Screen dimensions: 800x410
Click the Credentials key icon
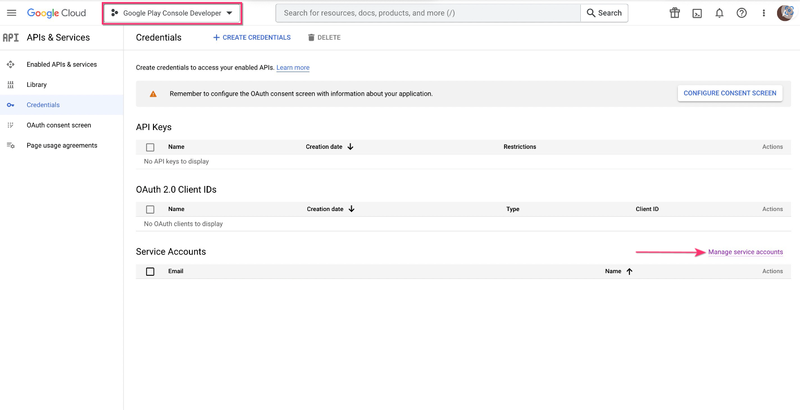click(x=10, y=105)
